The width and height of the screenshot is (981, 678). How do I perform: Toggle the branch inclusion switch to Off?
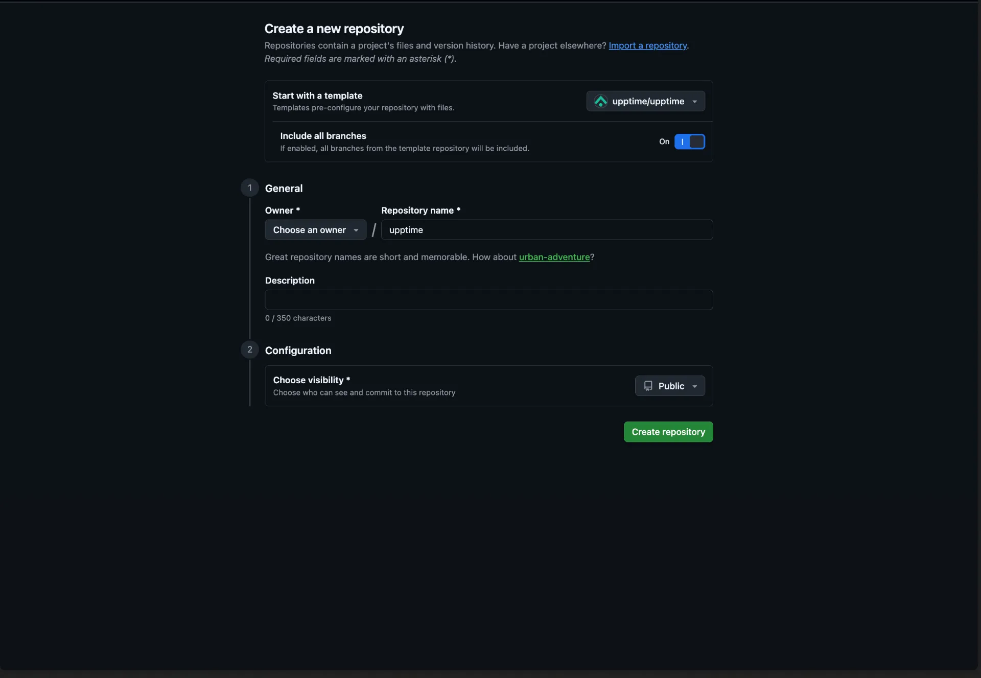click(690, 142)
